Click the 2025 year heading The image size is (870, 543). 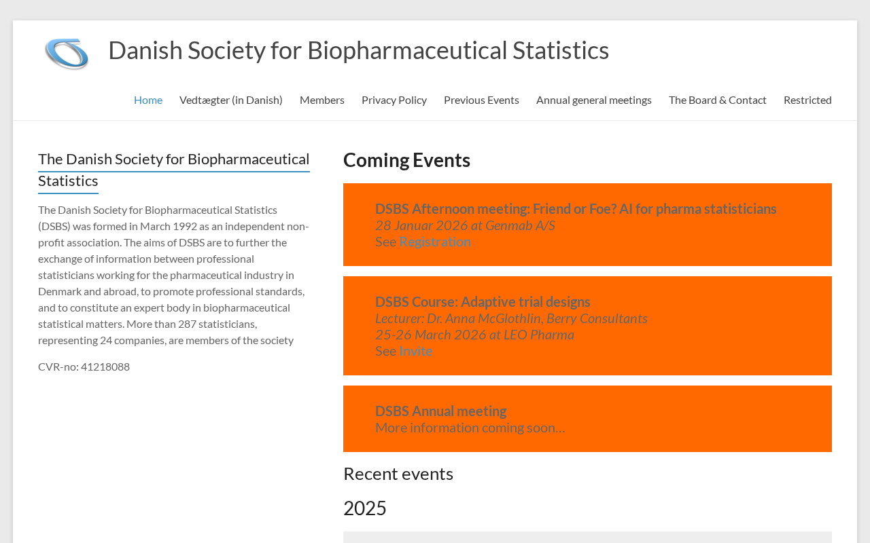click(365, 508)
